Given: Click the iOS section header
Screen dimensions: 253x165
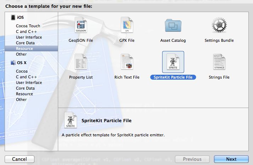Looking at the screenshot, I should pyautogui.click(x=20, y=17).
